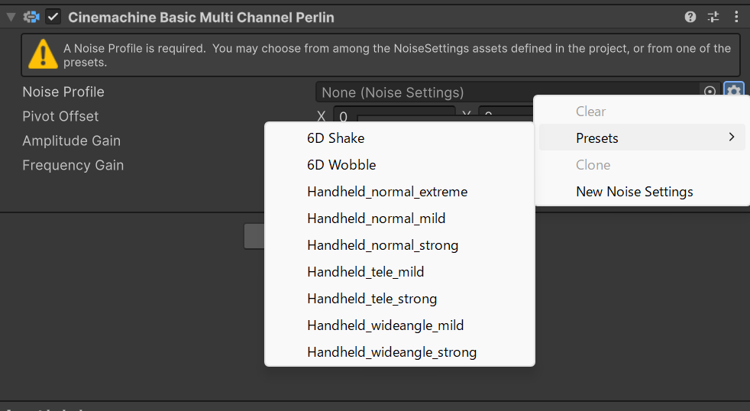The image size is (750, 411).
Task: Select the Clear menu entry
Action: point(642,111)
